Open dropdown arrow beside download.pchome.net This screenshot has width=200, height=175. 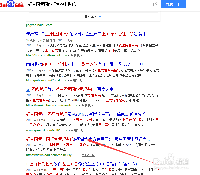pyautogui.click(x=77, y=155)
